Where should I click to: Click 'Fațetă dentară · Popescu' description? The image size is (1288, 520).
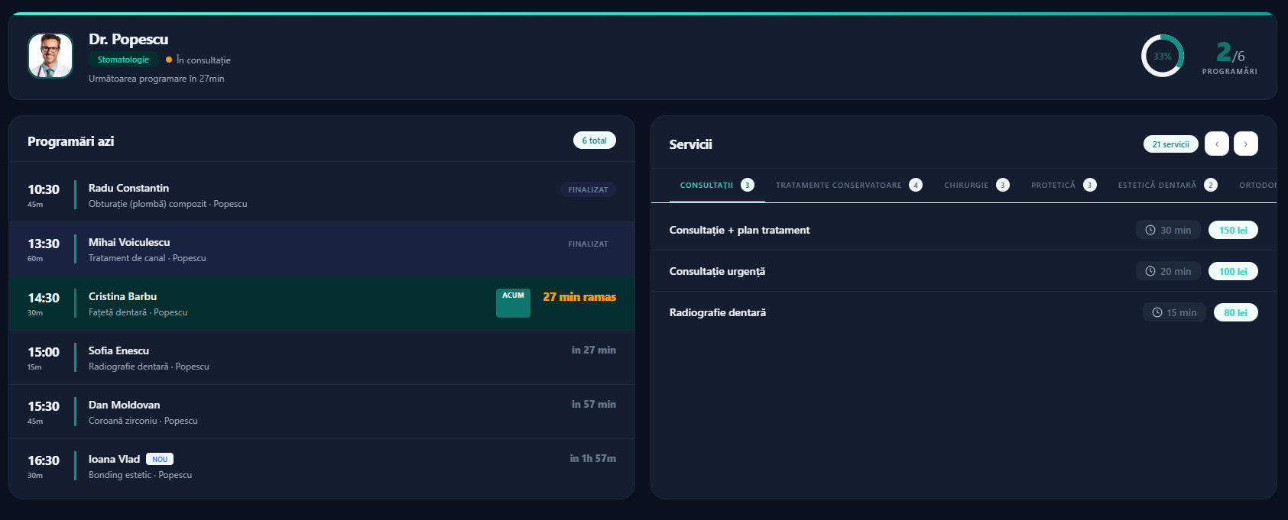pos(138,312)
